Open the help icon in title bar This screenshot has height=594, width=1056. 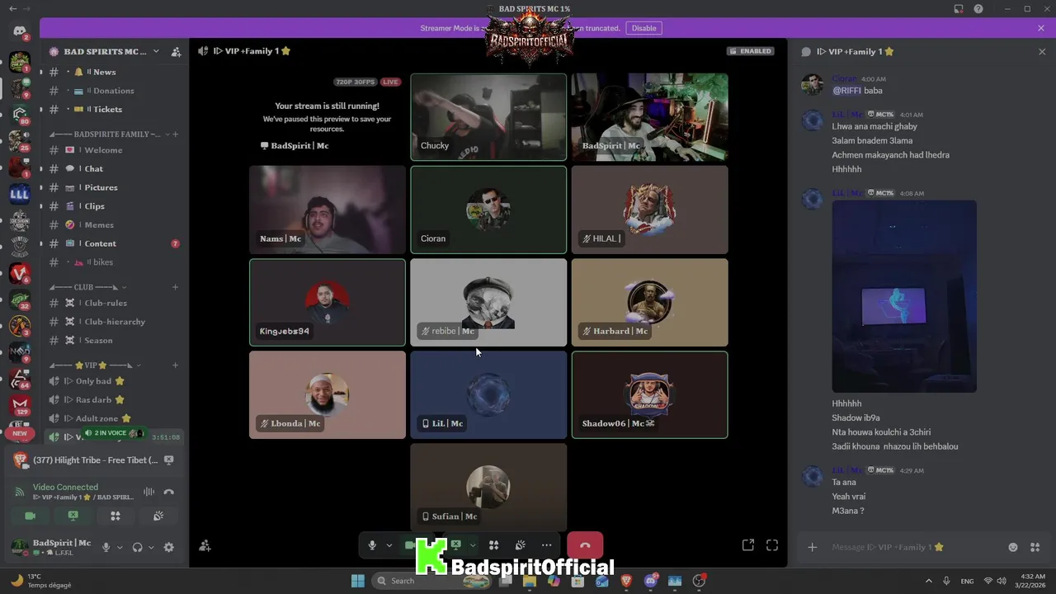[x=978, y=9]
